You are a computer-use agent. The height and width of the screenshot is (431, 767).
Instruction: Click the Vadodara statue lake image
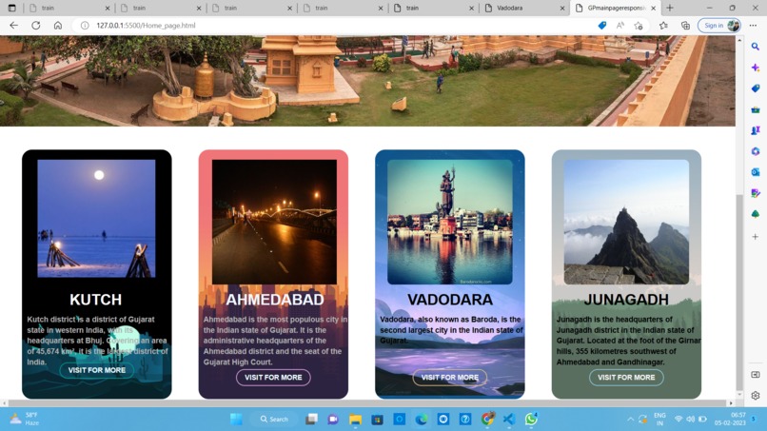click(x=450, y=222)
